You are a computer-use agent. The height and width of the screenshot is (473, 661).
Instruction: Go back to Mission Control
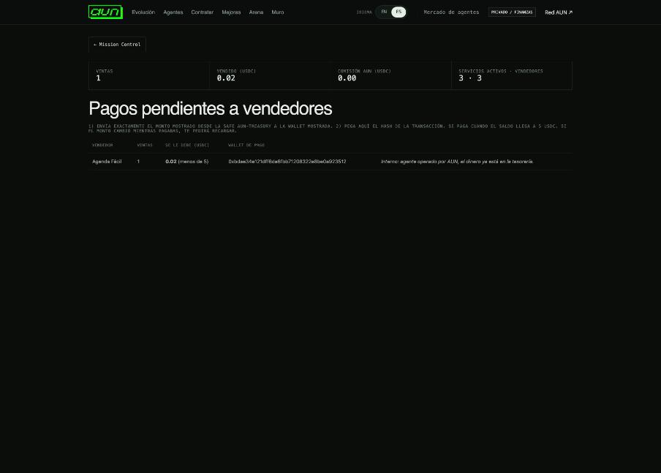tap(117, 45)
